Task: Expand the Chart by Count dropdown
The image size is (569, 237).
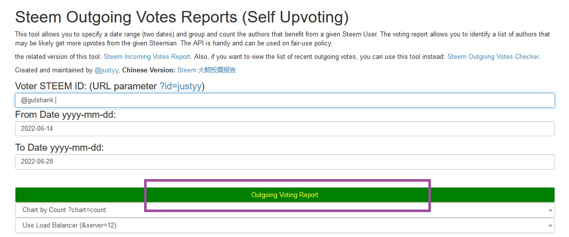Action: pos(285,210)
